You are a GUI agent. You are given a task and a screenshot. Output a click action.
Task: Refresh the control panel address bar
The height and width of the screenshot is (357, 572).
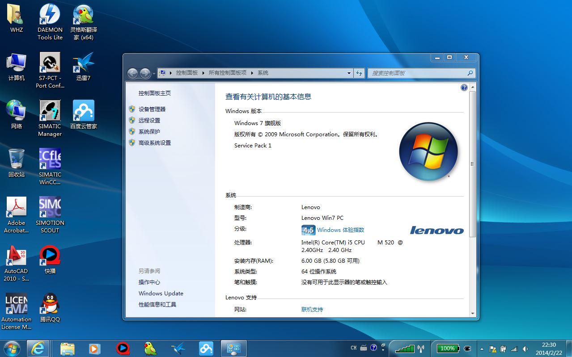pos(359,73)
